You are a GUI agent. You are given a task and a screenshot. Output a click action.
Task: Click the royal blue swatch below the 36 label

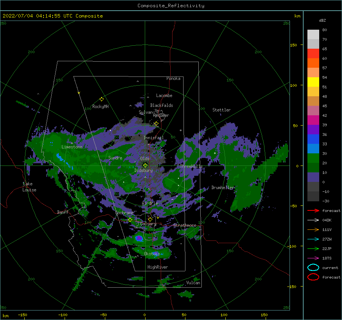click(x=313, y=139)
